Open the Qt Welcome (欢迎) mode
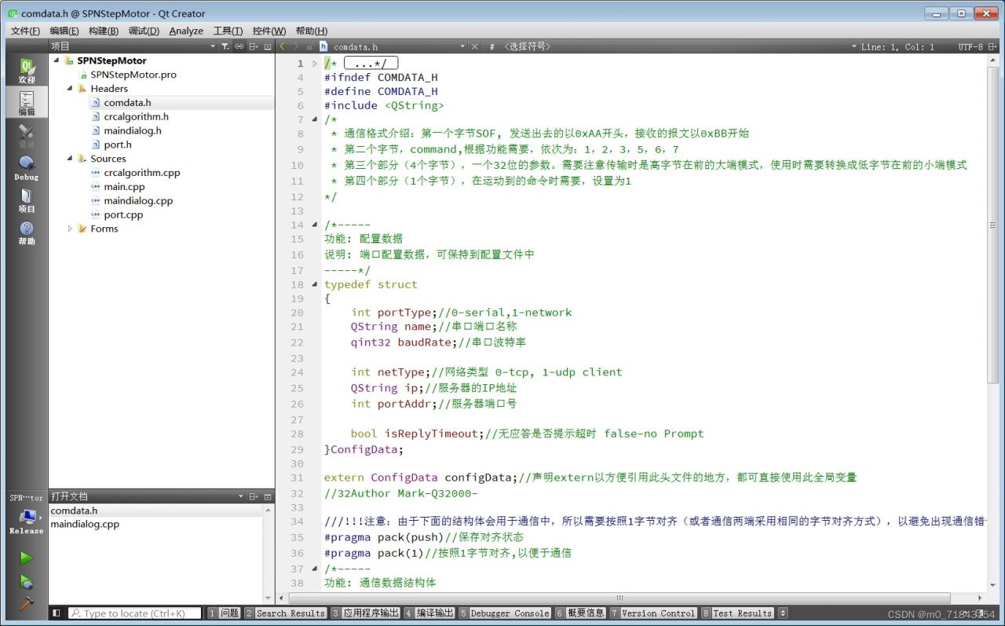The height and width of the screenshot is (626, 1005). (27, 71)
